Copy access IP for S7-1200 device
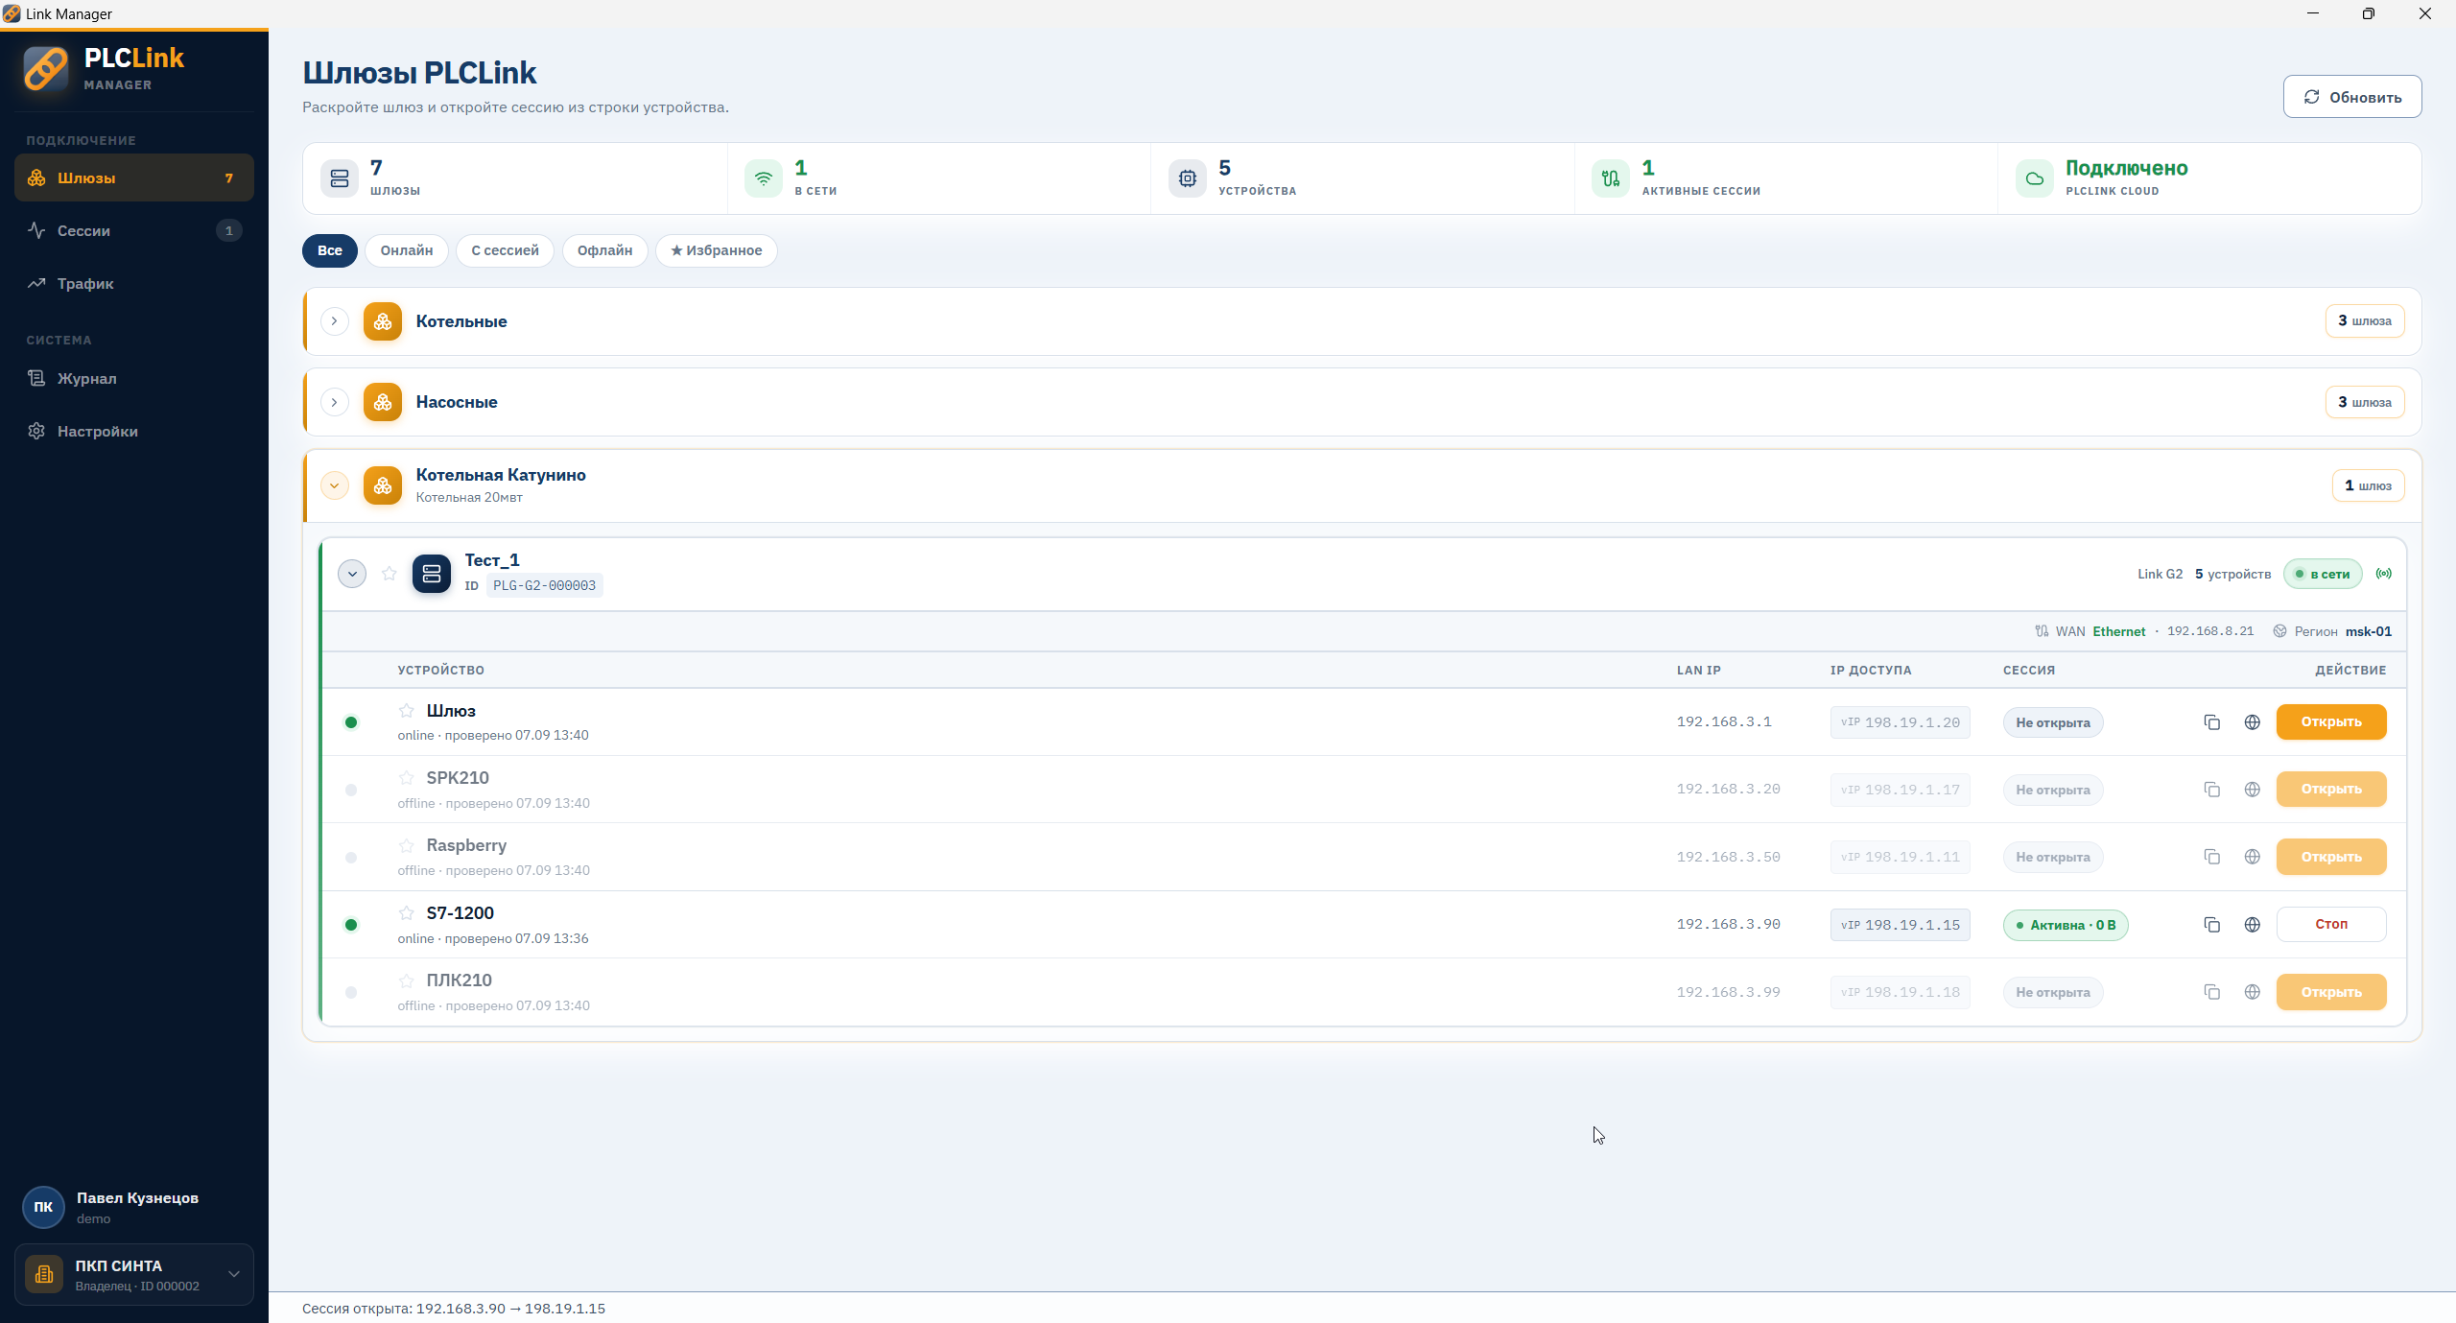Screen dimensions: 2456x1323 (2211, 925)
